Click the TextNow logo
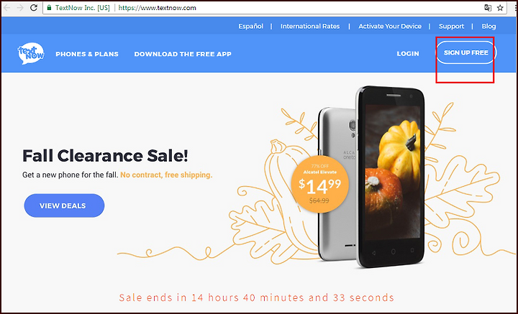Viewport: 518px width, 314px height. (x=31, y=53)
